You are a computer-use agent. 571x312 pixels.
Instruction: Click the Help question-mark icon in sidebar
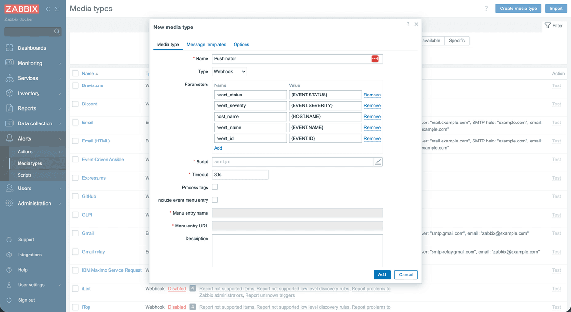9,270
